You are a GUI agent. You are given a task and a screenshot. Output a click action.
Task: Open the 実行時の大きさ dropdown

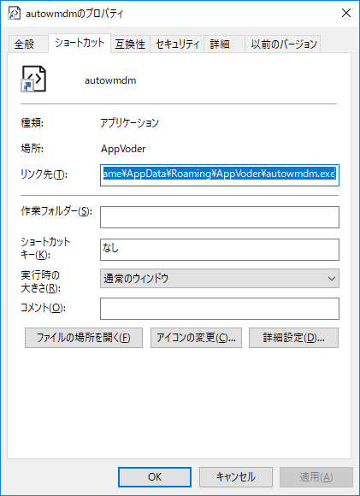[x=220, y=279]
